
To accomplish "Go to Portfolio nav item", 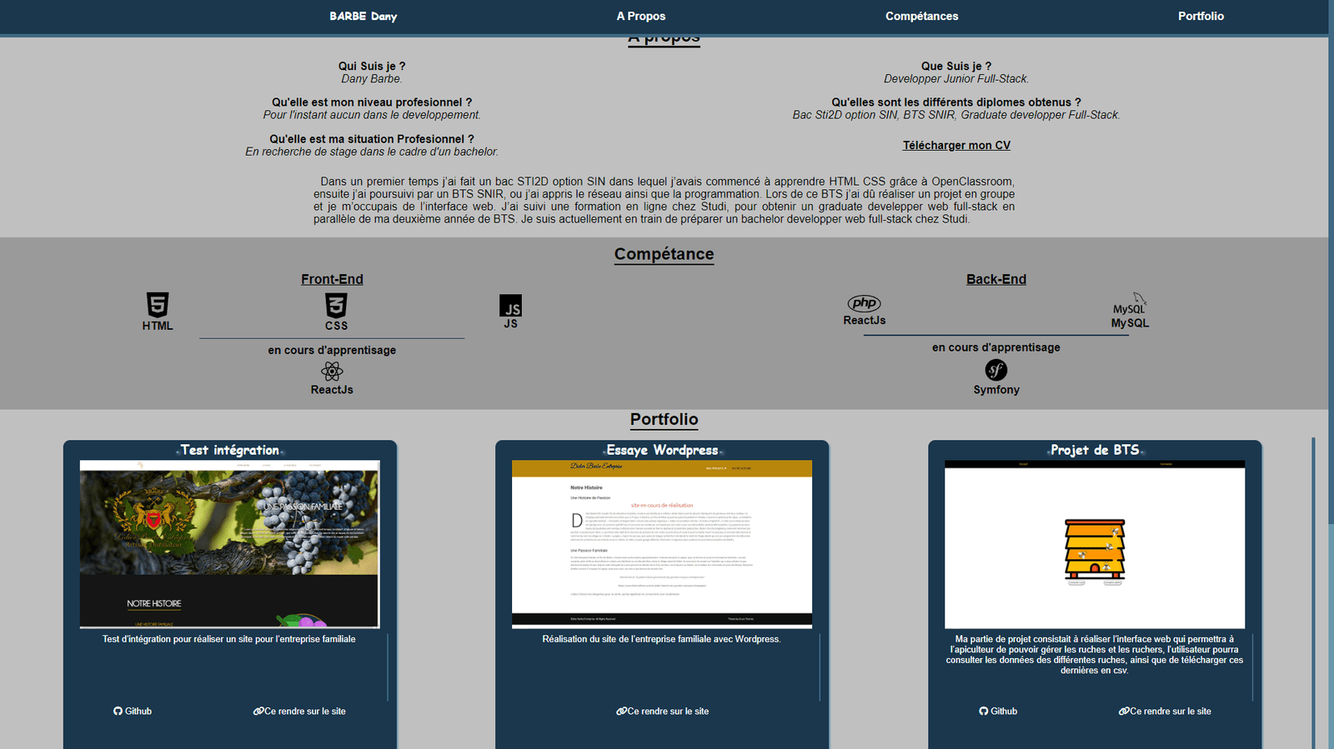I will pos(1201,16).
